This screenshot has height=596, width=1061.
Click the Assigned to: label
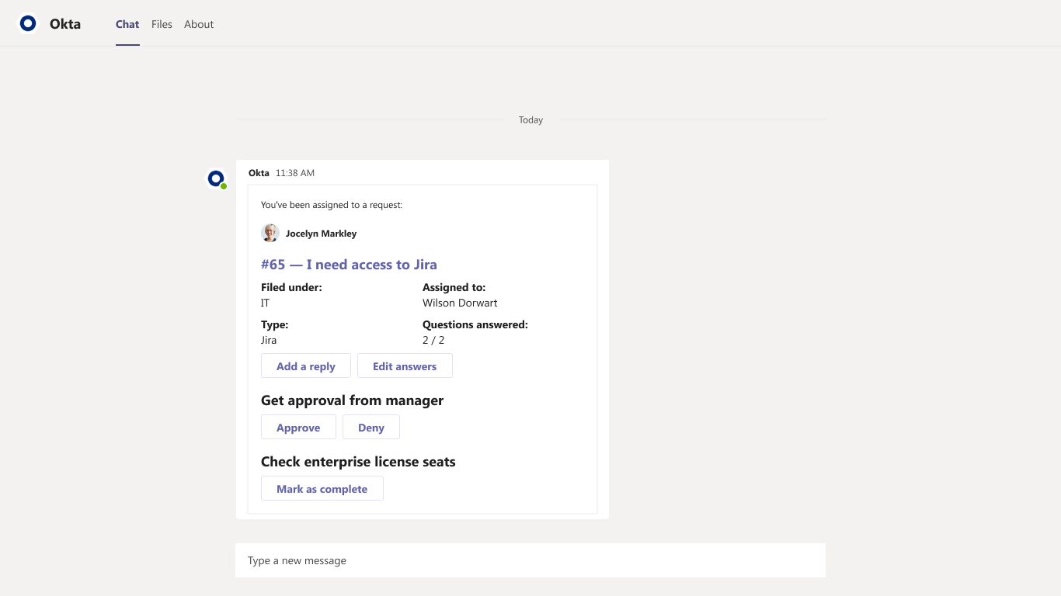coord(454,287)
